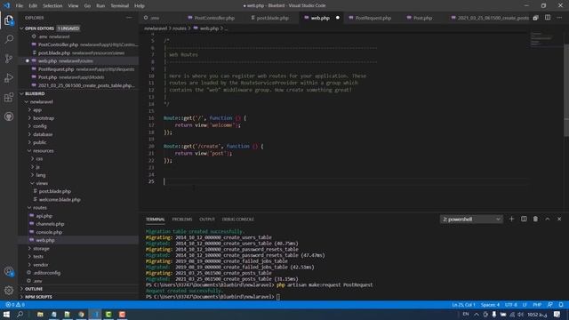Open Windows taskbar search
The height and width of the screenshot is (320, 569).
point(20,314)
